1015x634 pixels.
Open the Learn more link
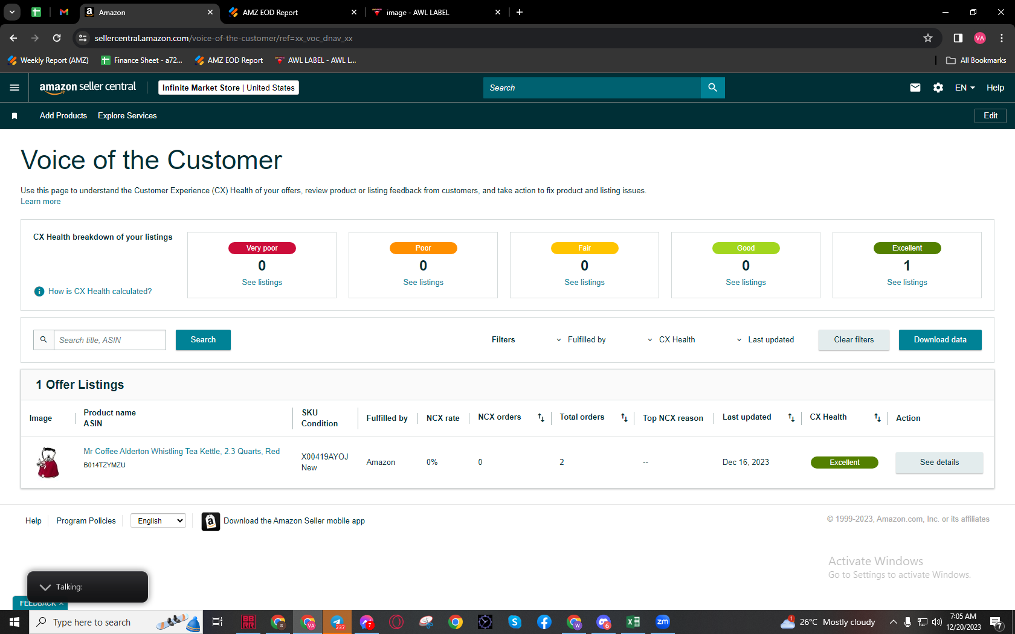[40, 202]
